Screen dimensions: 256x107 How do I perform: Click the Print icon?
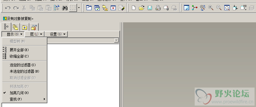[158, 8]
